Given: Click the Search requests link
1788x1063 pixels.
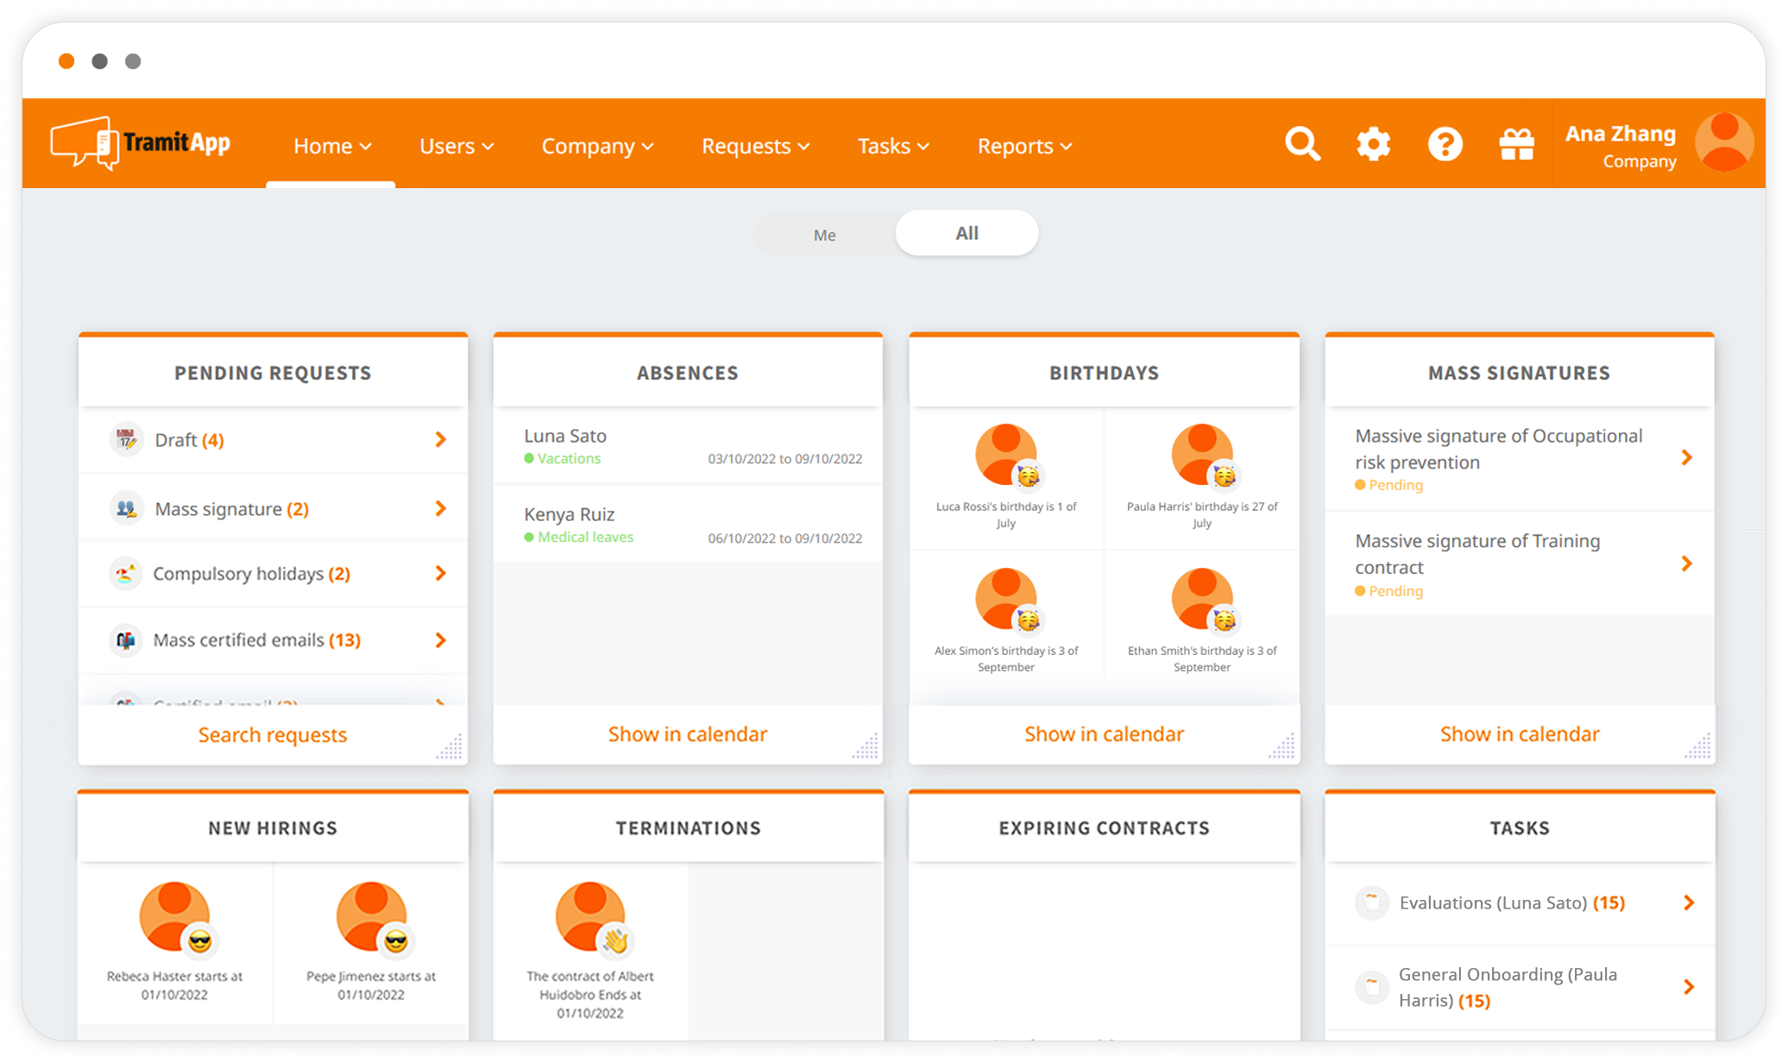Looking at the screenshot, I should click(x=273, y=734).
